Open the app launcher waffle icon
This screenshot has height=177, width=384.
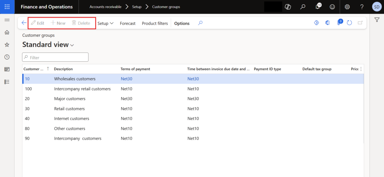point(7,7)
